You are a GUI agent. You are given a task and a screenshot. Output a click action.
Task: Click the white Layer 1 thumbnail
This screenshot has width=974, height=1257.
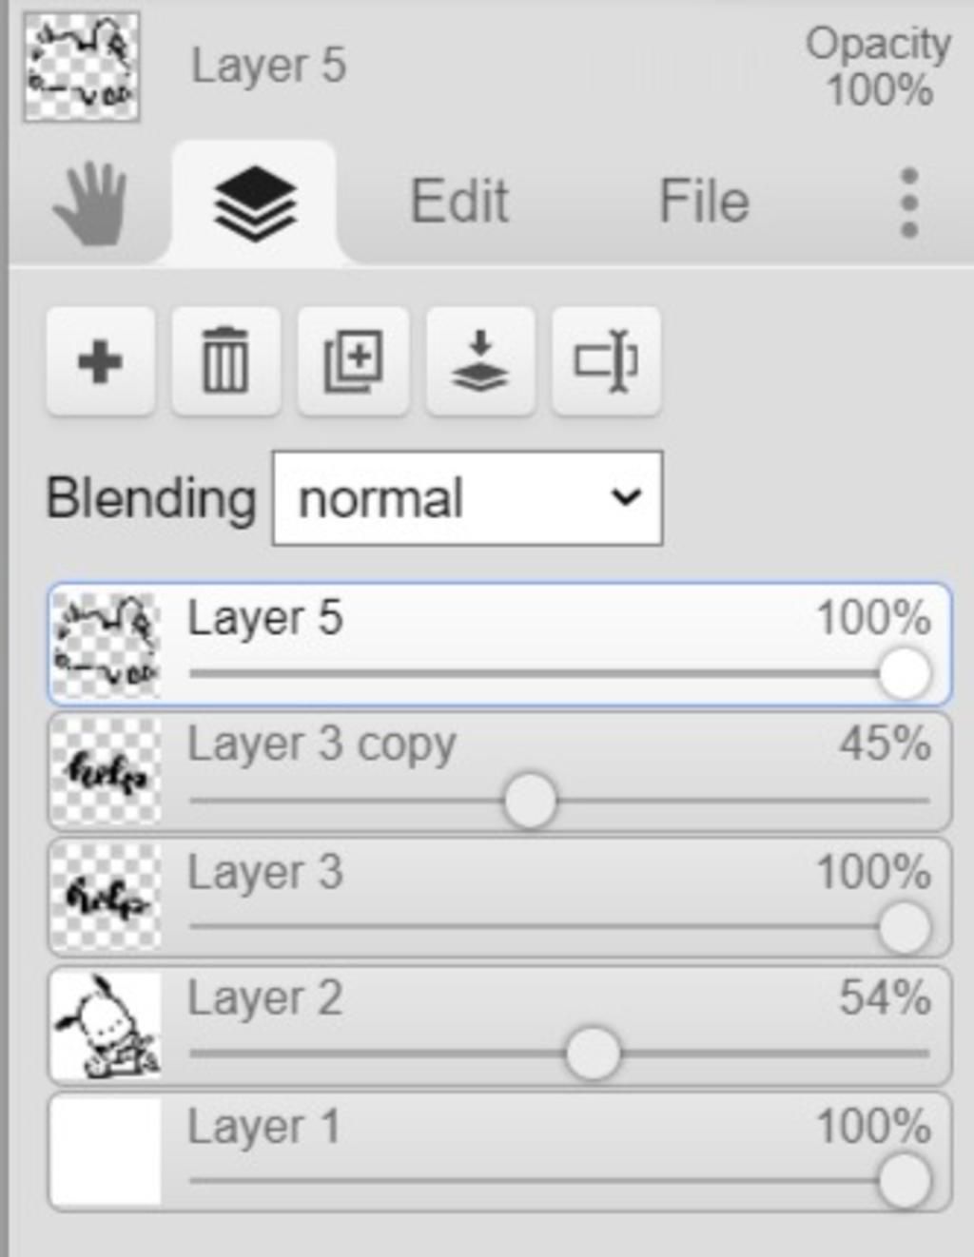pos(106,1152)
